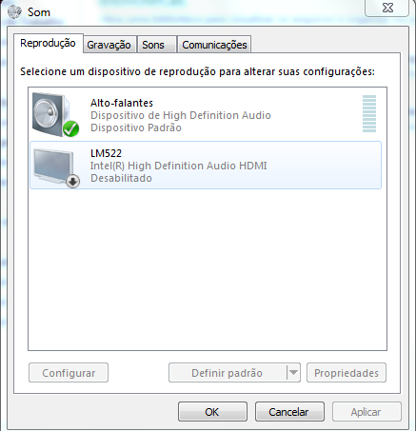Open the Sons tab
This screenshot has height=431, width=416.
pos(153,45)
